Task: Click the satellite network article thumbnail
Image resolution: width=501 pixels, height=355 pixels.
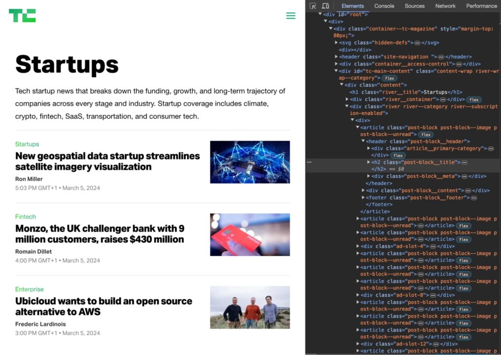Action: coord(250,162)
